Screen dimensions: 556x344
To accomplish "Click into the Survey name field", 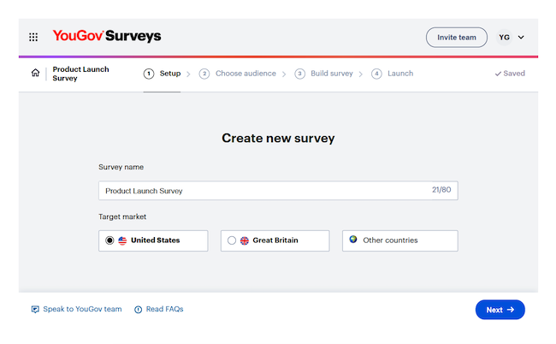I will tap(265, 190).
